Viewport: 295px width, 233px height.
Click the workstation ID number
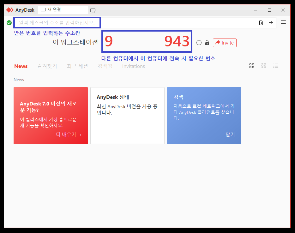coord(147,41)
